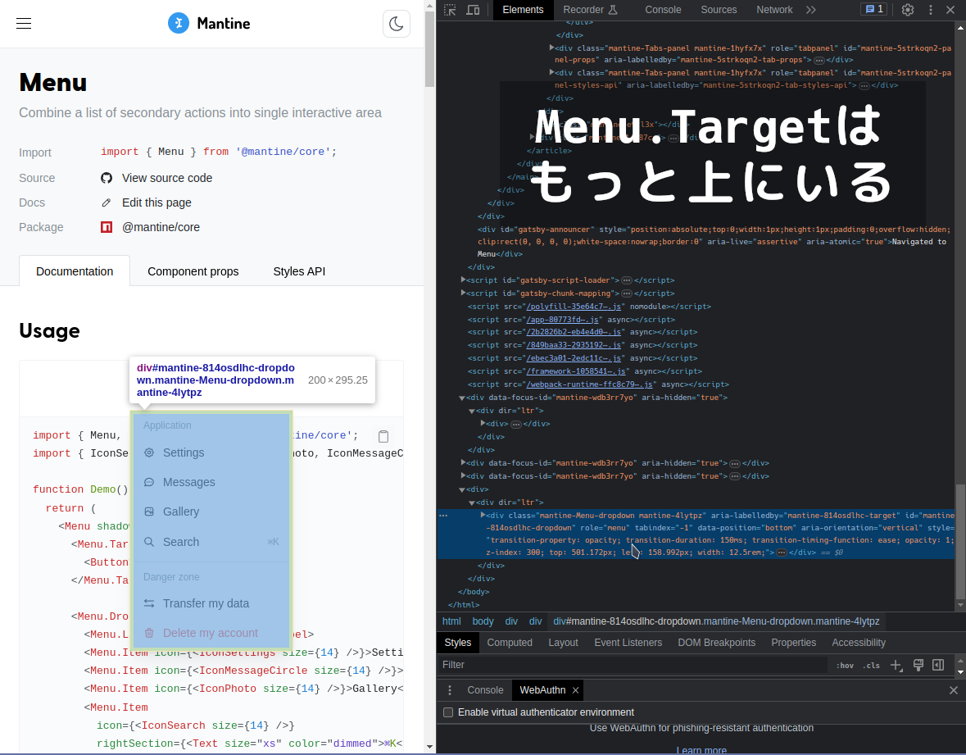Click the View source code link
Screen dimensions: 966x755
166,178
